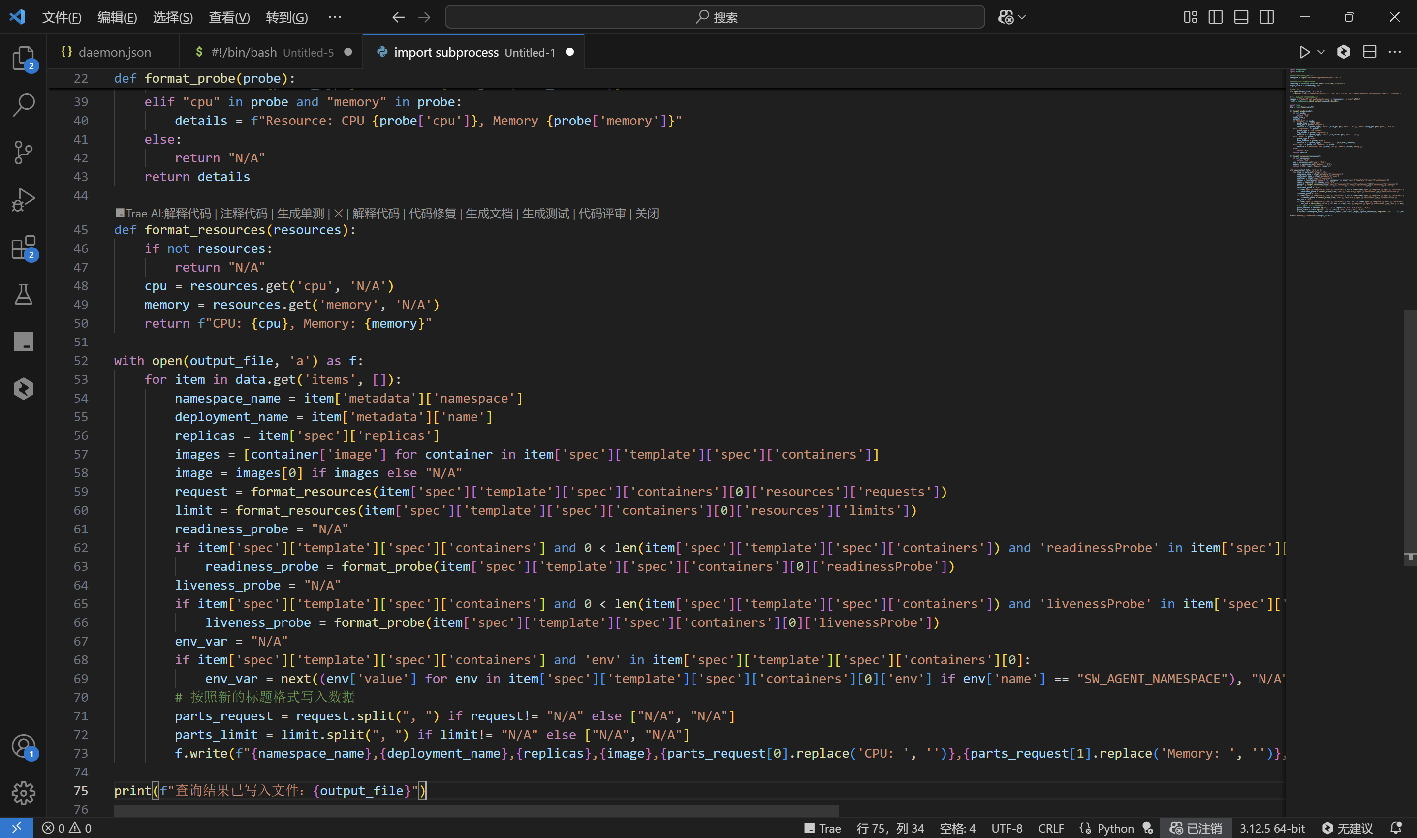The height and width of the screenshot is (838, 1417).
Task: Open the 选择(S) menu
Action: coord(172,17)
